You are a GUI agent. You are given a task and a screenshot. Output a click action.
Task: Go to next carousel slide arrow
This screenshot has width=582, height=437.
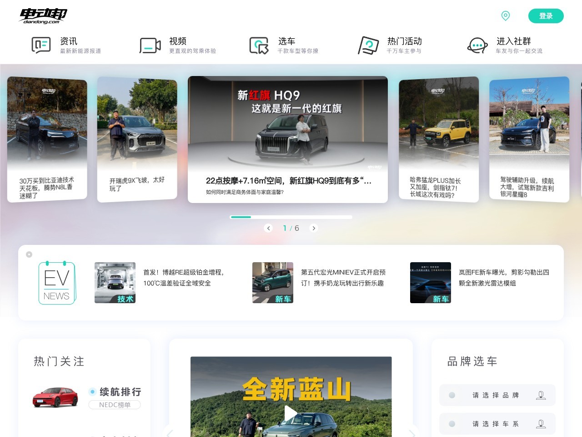pyautogui.click(x=313, y=228)
